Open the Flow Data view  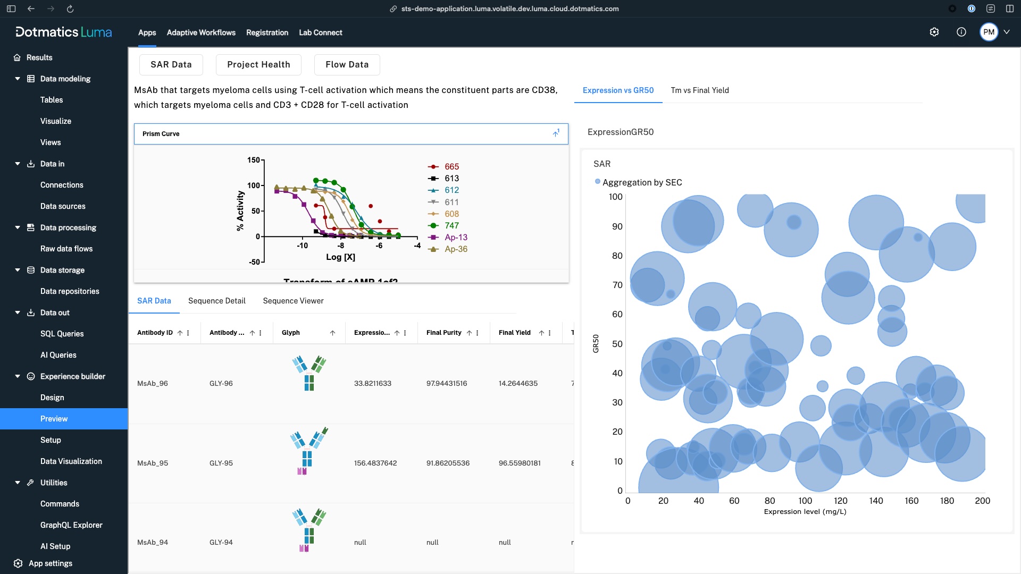tap(347, 64)
